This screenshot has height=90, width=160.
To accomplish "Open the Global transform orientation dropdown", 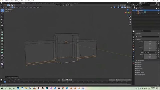I will [x=59, y=5].
